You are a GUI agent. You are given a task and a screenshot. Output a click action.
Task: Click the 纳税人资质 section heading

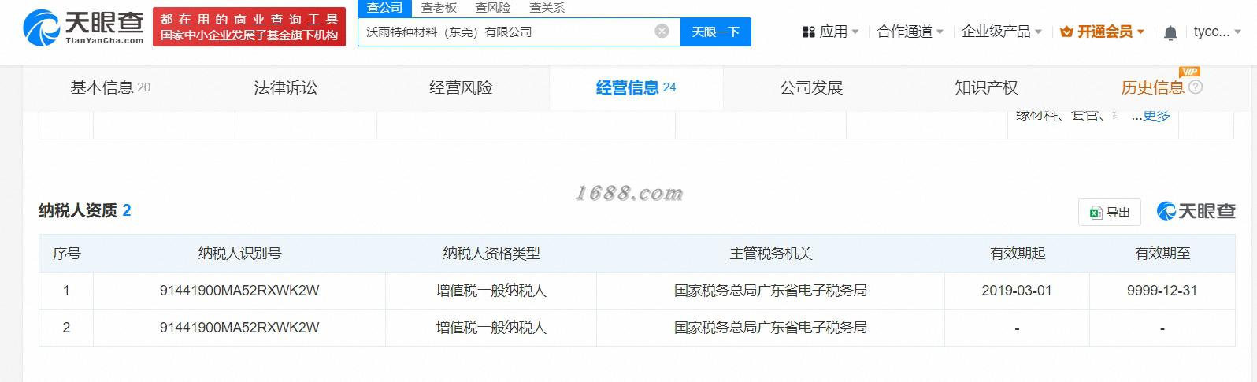click(x=78, y=210)
